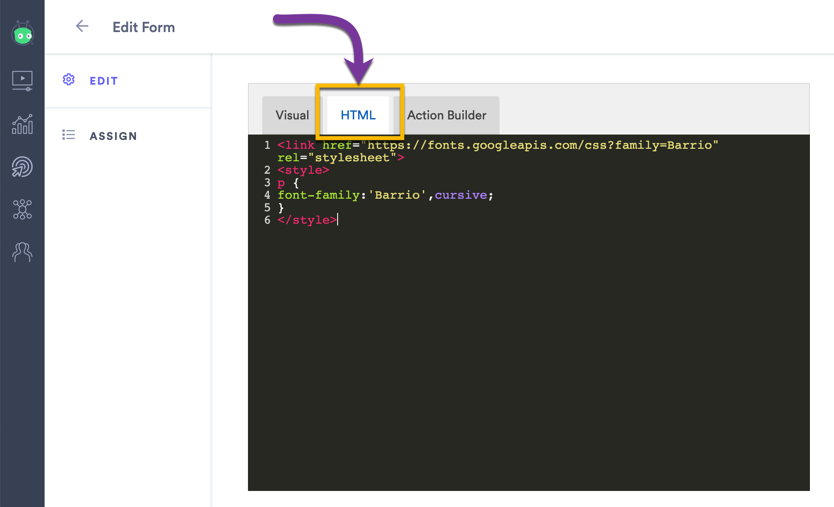Click the opening <style> tag line

pyautogui.click(x=303, y=170)
